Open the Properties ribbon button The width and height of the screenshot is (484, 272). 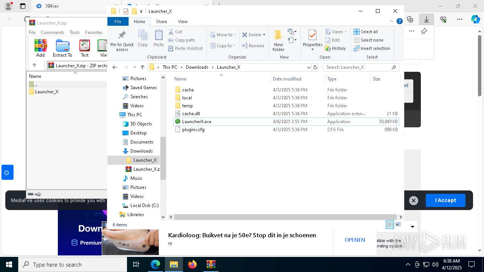click(x=312, y=40)
